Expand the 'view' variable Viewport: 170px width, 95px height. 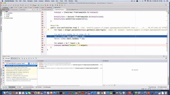point(38,65)
